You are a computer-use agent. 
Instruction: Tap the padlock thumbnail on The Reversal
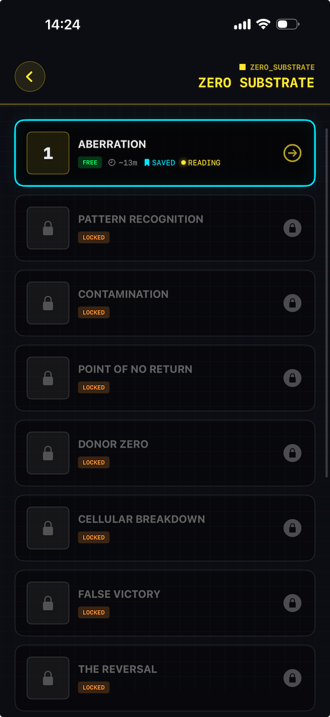click(x=47, y=678)
